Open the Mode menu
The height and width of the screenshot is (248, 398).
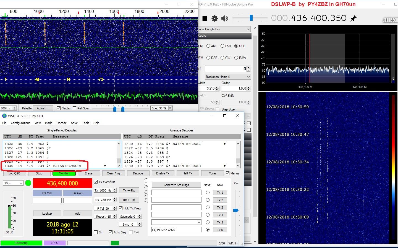coord(49,123)
